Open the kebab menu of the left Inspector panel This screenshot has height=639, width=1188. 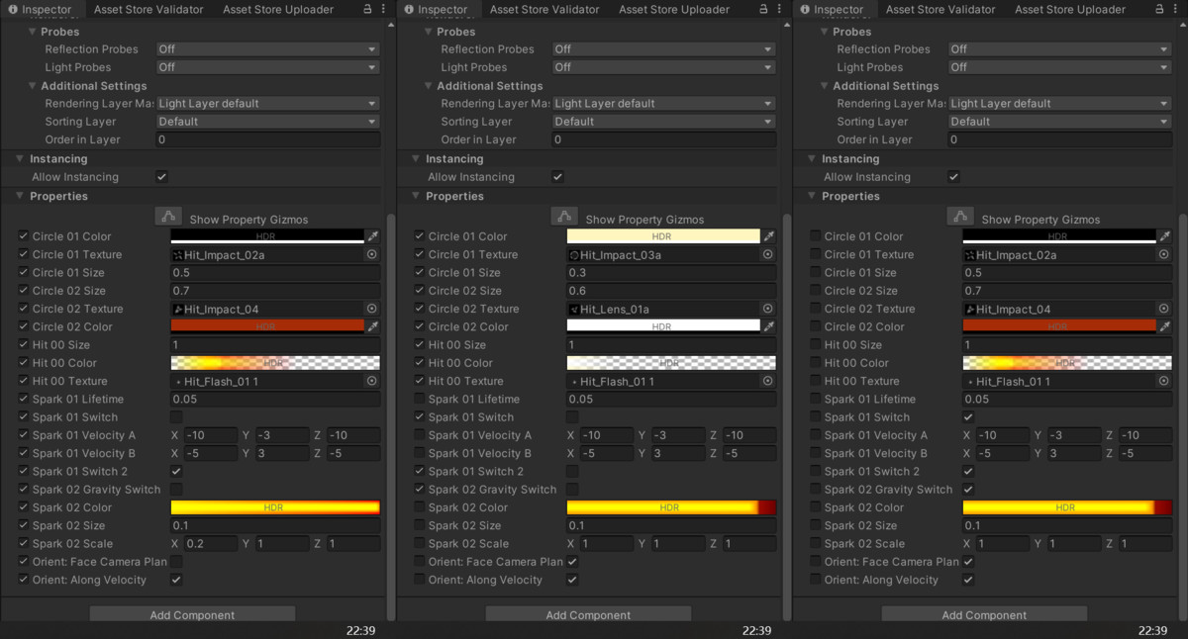click(383, 9)
